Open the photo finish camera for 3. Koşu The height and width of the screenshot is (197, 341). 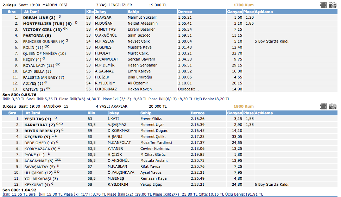(x=332, y=106)
